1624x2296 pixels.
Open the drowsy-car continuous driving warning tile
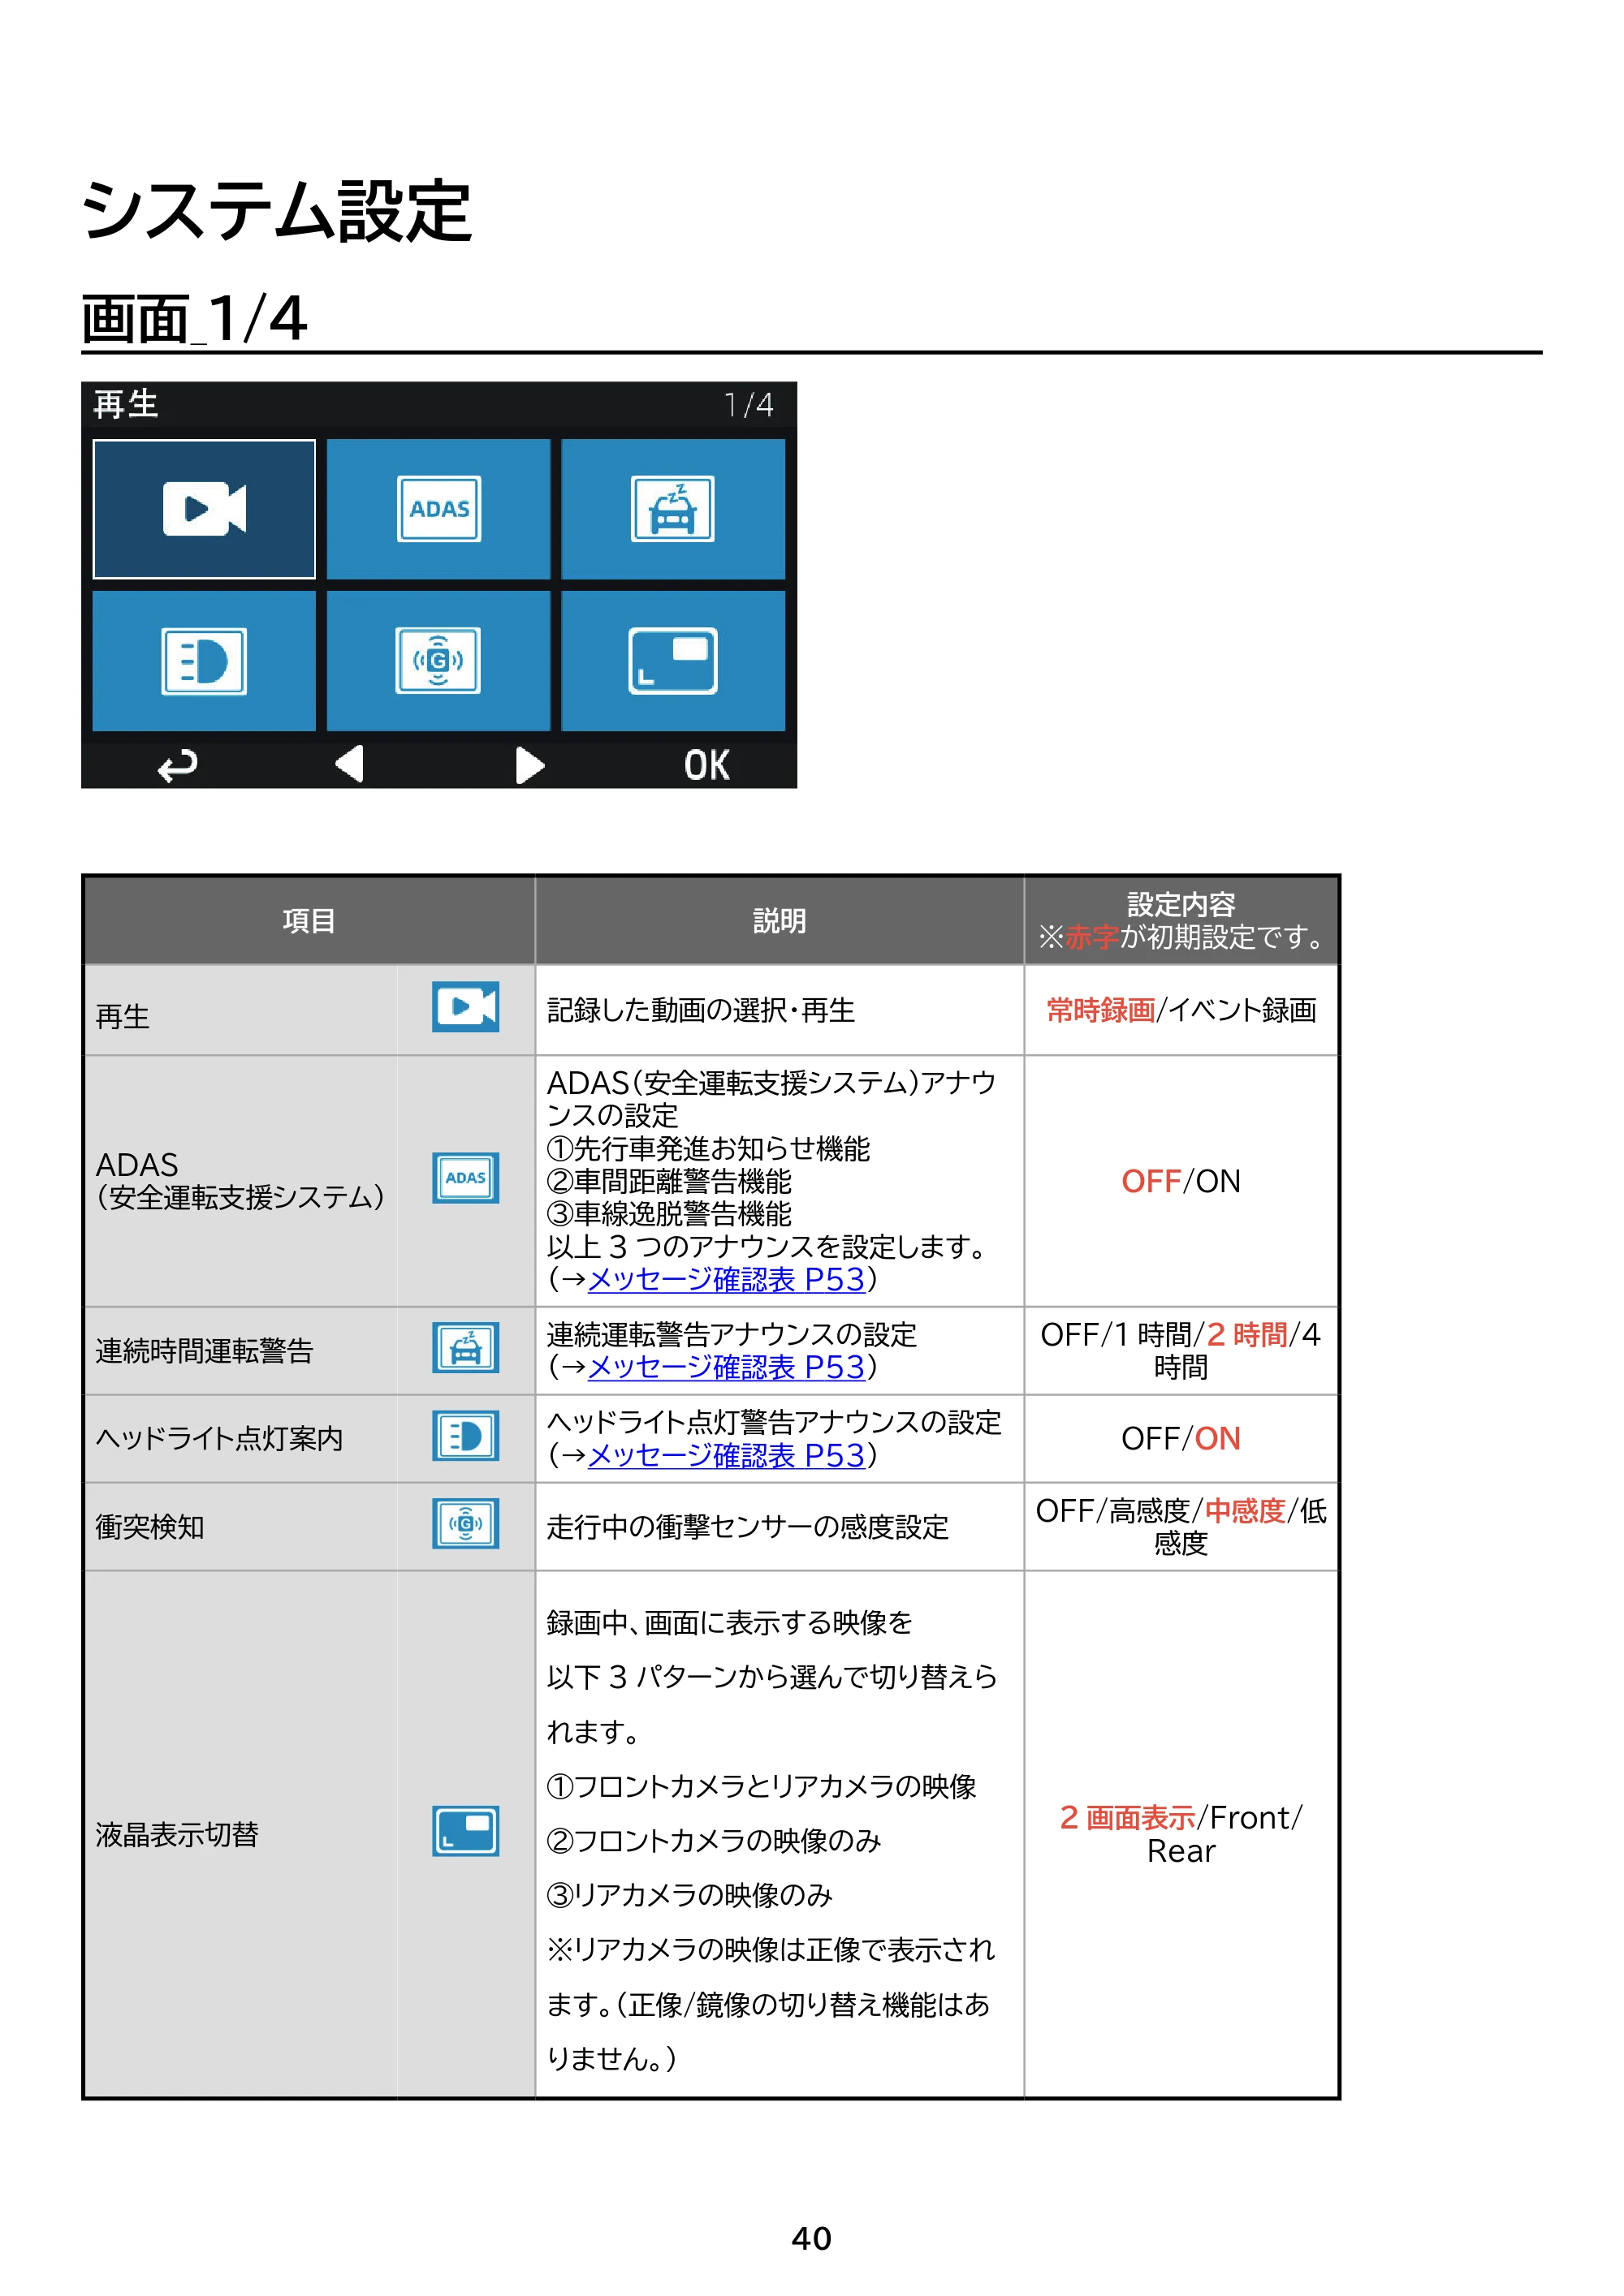[x=672, y=509]
